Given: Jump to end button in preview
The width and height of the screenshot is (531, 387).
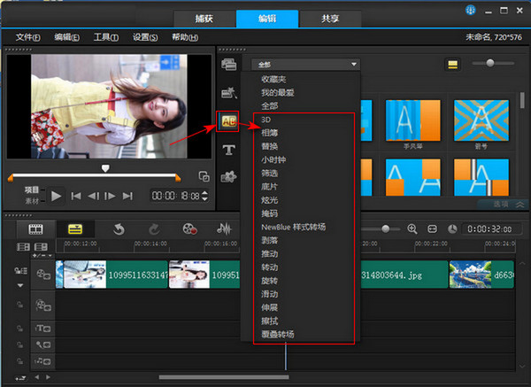Looking at the screenshot, I should point(127,196).
